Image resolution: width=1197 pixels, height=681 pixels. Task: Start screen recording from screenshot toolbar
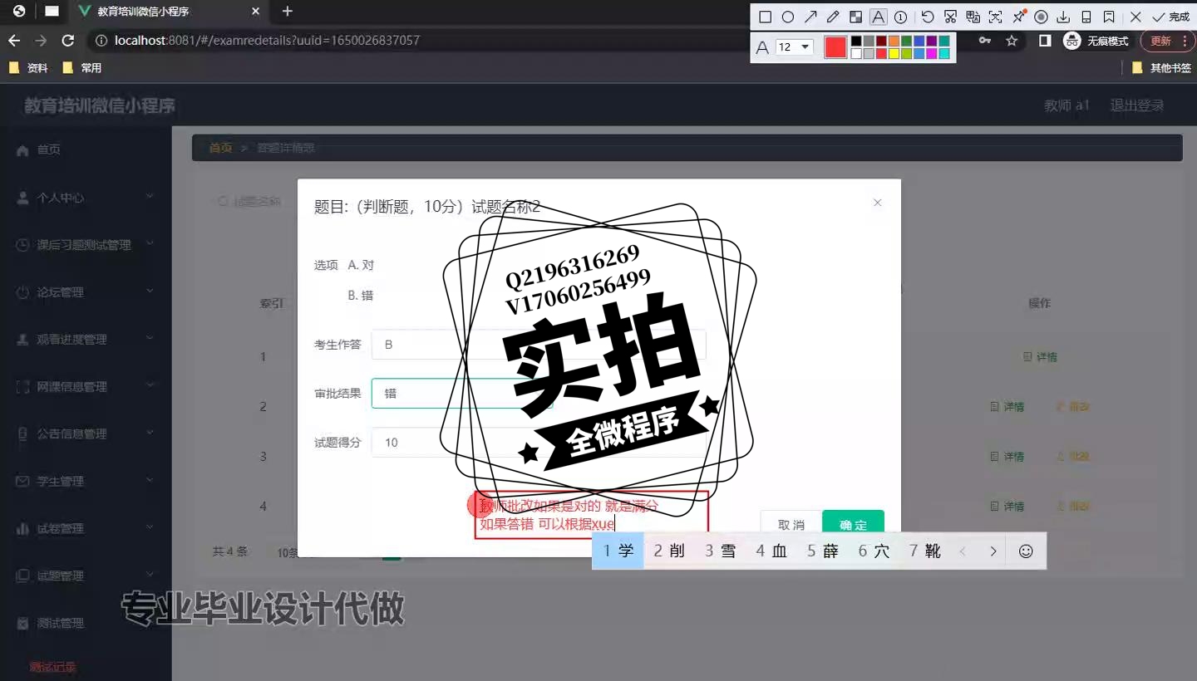point(1041,17)
